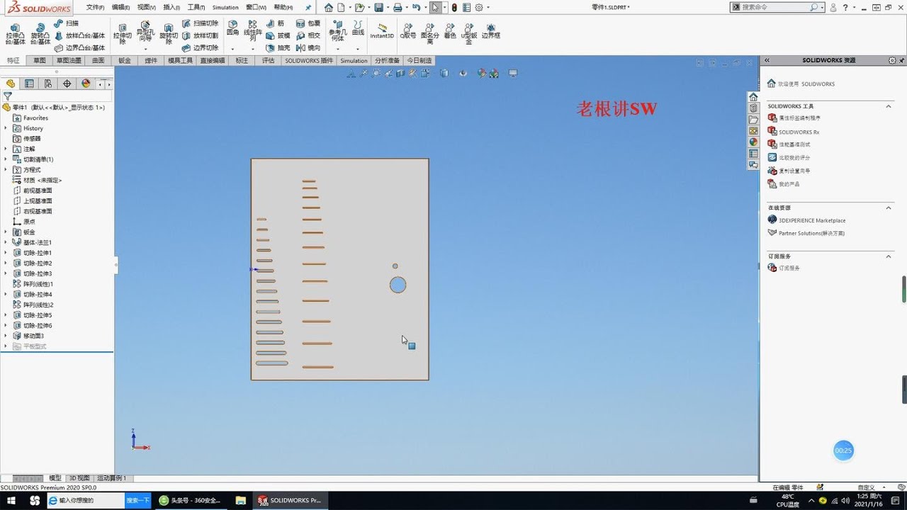
Task: Collapse the 在线资源 section
Action: 889,208
